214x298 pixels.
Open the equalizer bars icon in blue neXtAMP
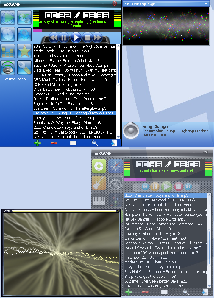tap(8, 51)
